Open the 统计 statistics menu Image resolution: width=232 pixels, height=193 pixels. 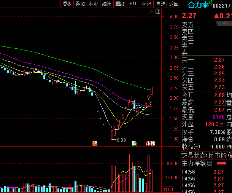[x=106, y=4]
